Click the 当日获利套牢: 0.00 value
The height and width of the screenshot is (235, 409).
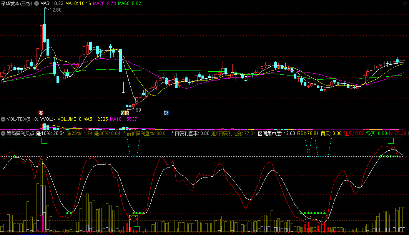coord(190,133)
